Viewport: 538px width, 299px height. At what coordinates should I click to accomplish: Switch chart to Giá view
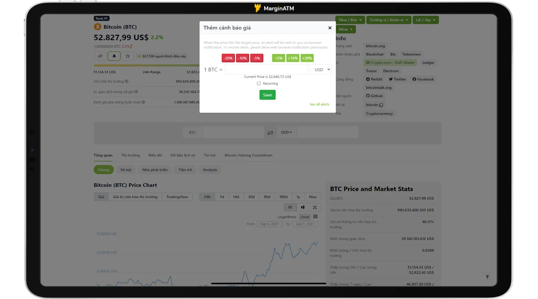tap(101, 197)
